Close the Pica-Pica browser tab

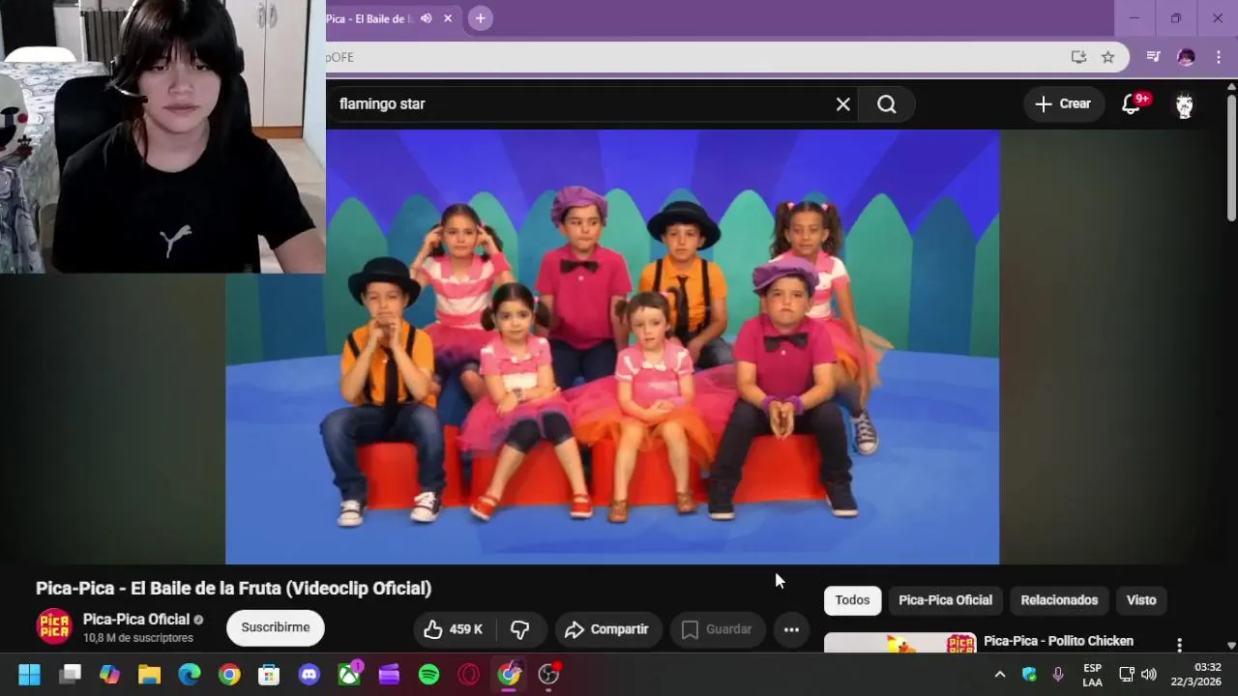pyautogui.click(x=448, y=18)
